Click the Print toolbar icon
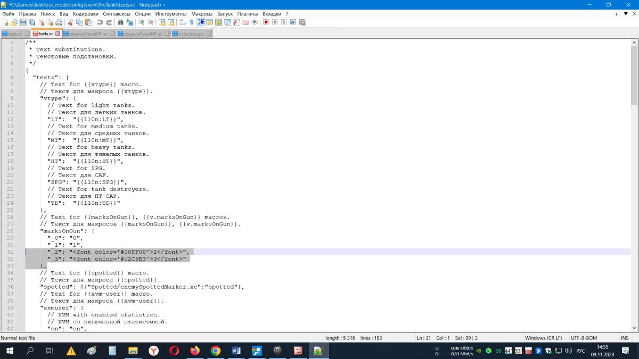 (x=59, y=22)
